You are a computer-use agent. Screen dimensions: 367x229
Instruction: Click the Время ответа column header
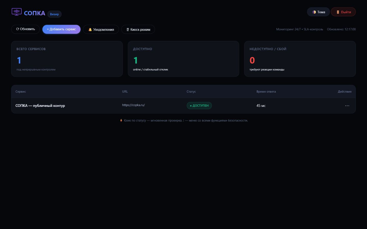[266, 92]
